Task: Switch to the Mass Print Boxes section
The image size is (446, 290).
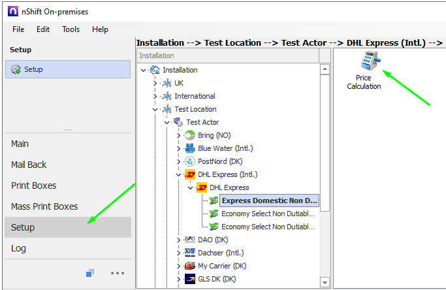Action: 44,206
